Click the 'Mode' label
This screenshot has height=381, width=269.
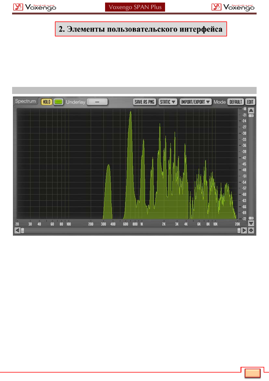[x=220, y=102]
